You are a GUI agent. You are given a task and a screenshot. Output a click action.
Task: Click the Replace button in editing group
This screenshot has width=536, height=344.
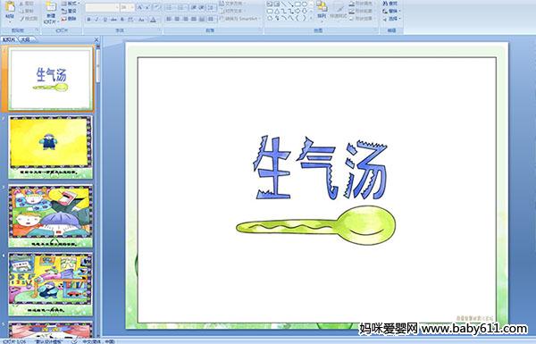391,11
